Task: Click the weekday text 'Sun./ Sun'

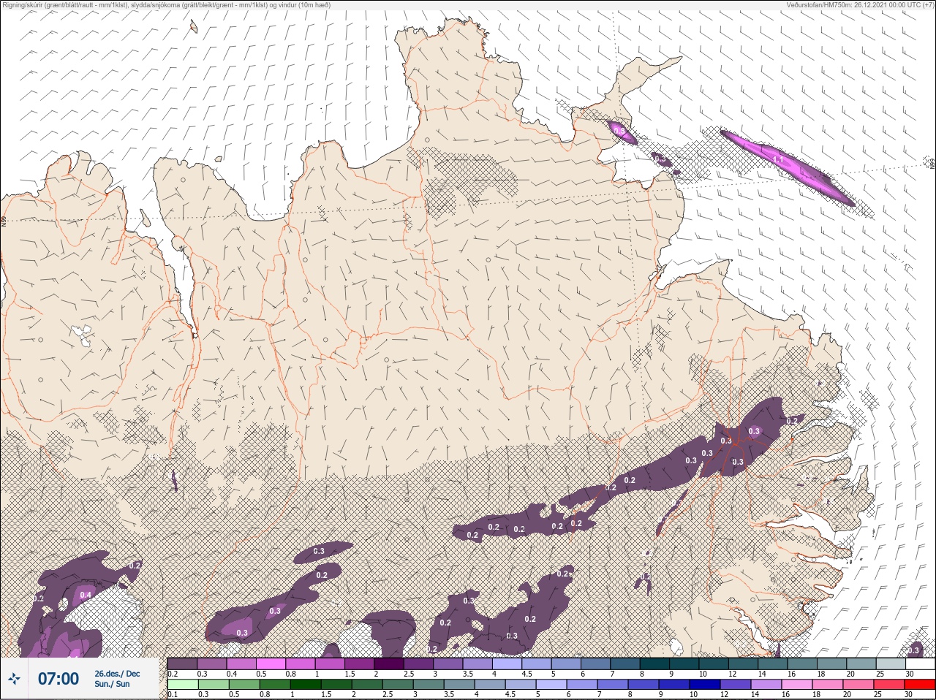Action: point(112,684)
